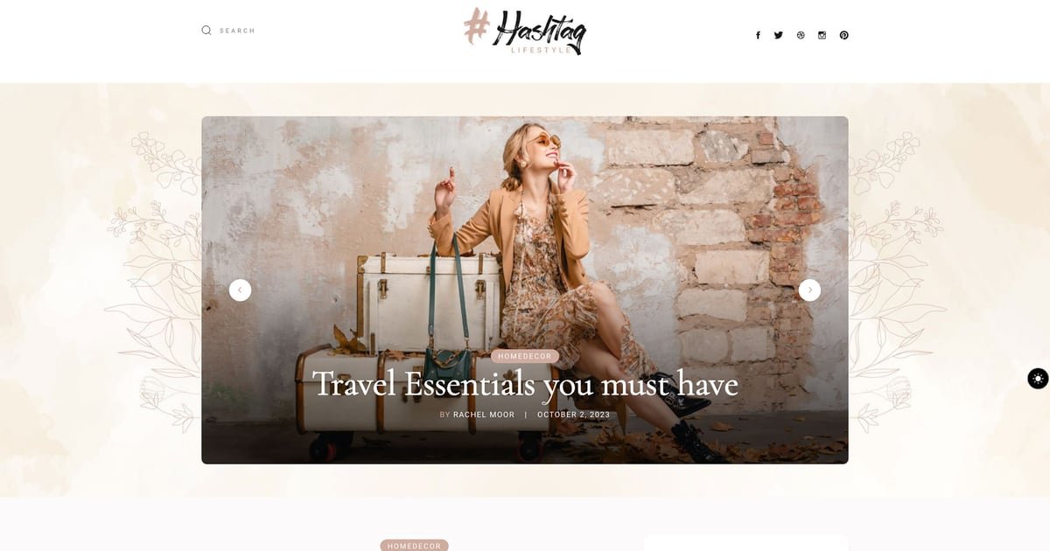Open search via the magnifier icon
The image size is (1050, 551).
[206, 30]
